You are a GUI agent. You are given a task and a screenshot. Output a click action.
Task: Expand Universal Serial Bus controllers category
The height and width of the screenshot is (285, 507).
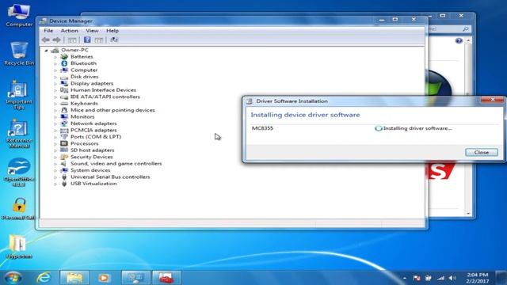(55, 177)
